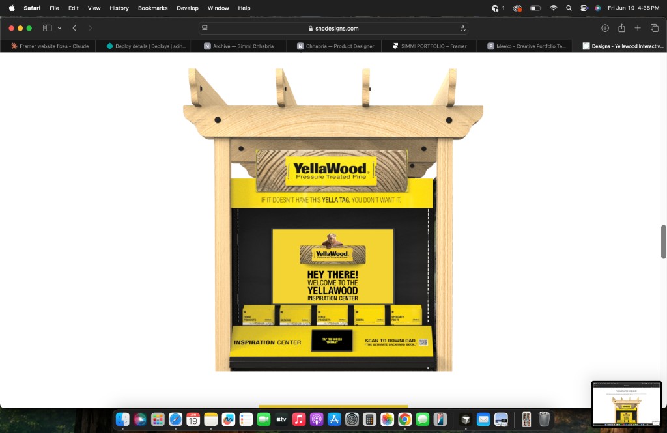The image size is (667, 433).
Task: Open Podcasts in the Dock
Action: 317,419
